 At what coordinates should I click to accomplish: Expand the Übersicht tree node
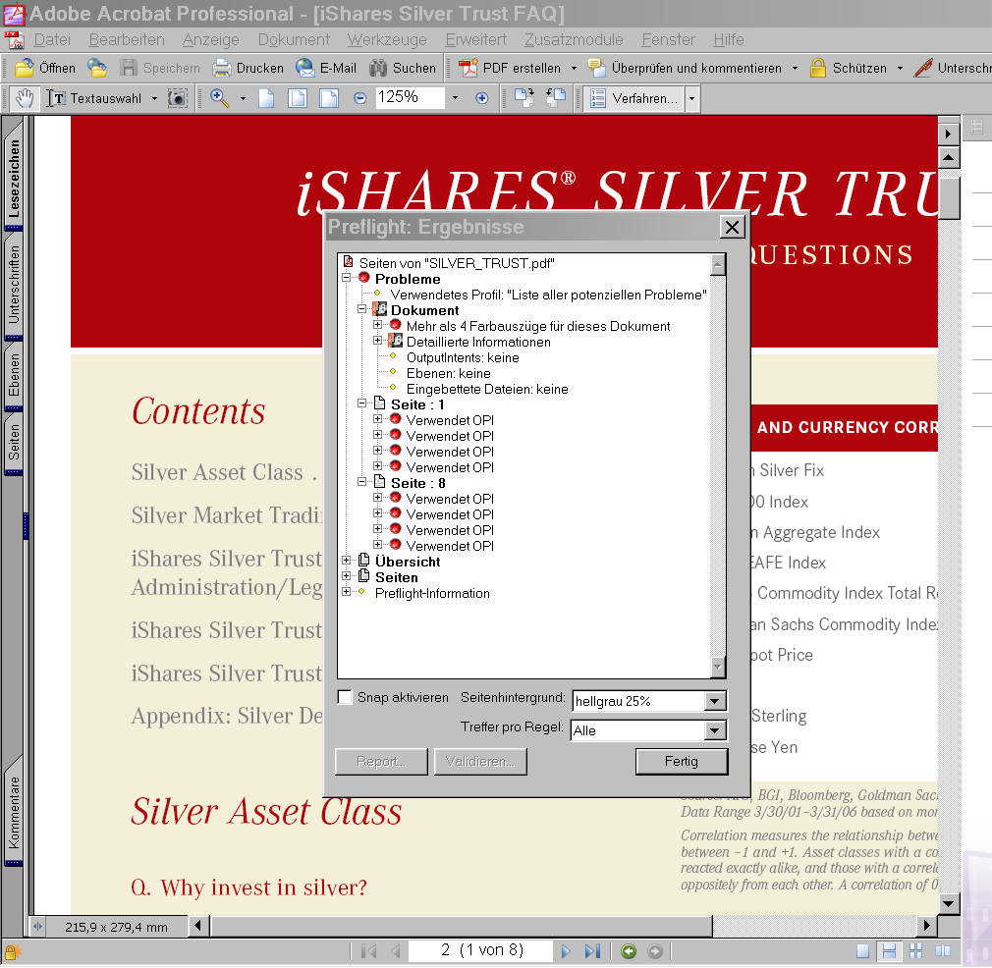pos(346,561)
